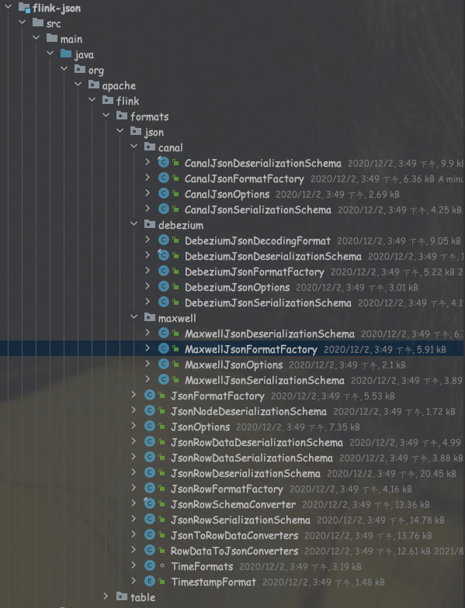Select JsonNodeDeserializationSchema file
Viewport: 465px width, 608px height.
click(x=248, y=411)
